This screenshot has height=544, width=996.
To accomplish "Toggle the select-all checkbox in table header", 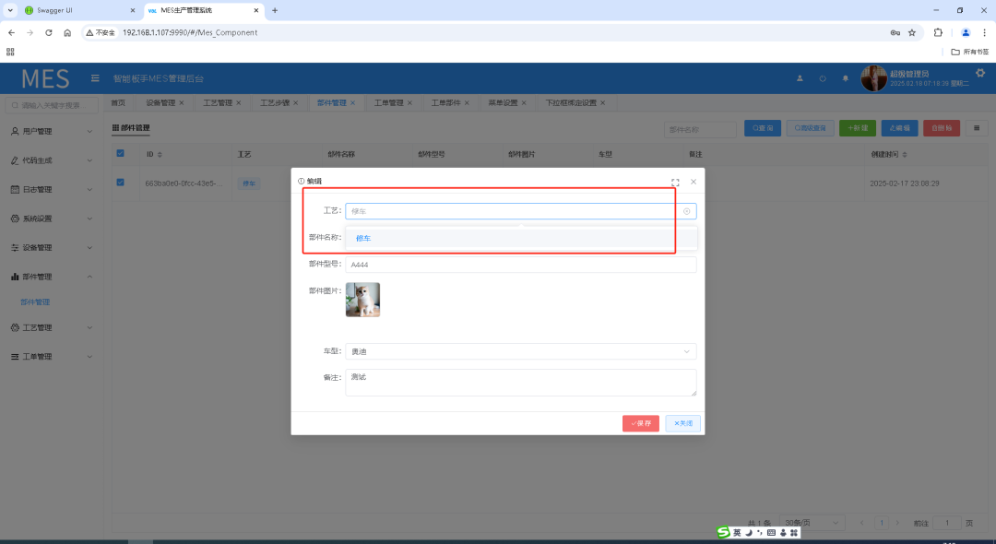I will (x=120, y=154).
